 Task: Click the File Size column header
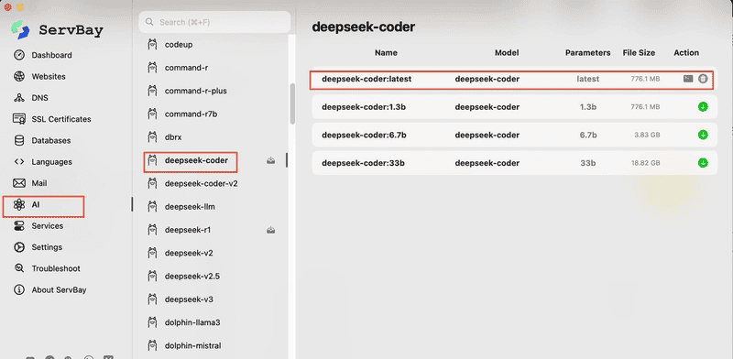(639, 53)
